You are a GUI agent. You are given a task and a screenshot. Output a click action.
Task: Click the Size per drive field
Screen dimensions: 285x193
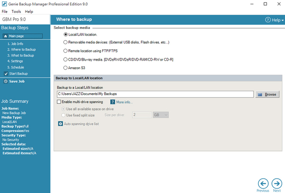tap(142, 115)
